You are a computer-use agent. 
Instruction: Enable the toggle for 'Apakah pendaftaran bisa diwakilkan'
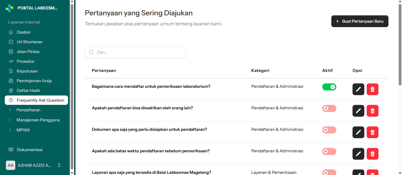pyautogui.click(x=329, y=108)
